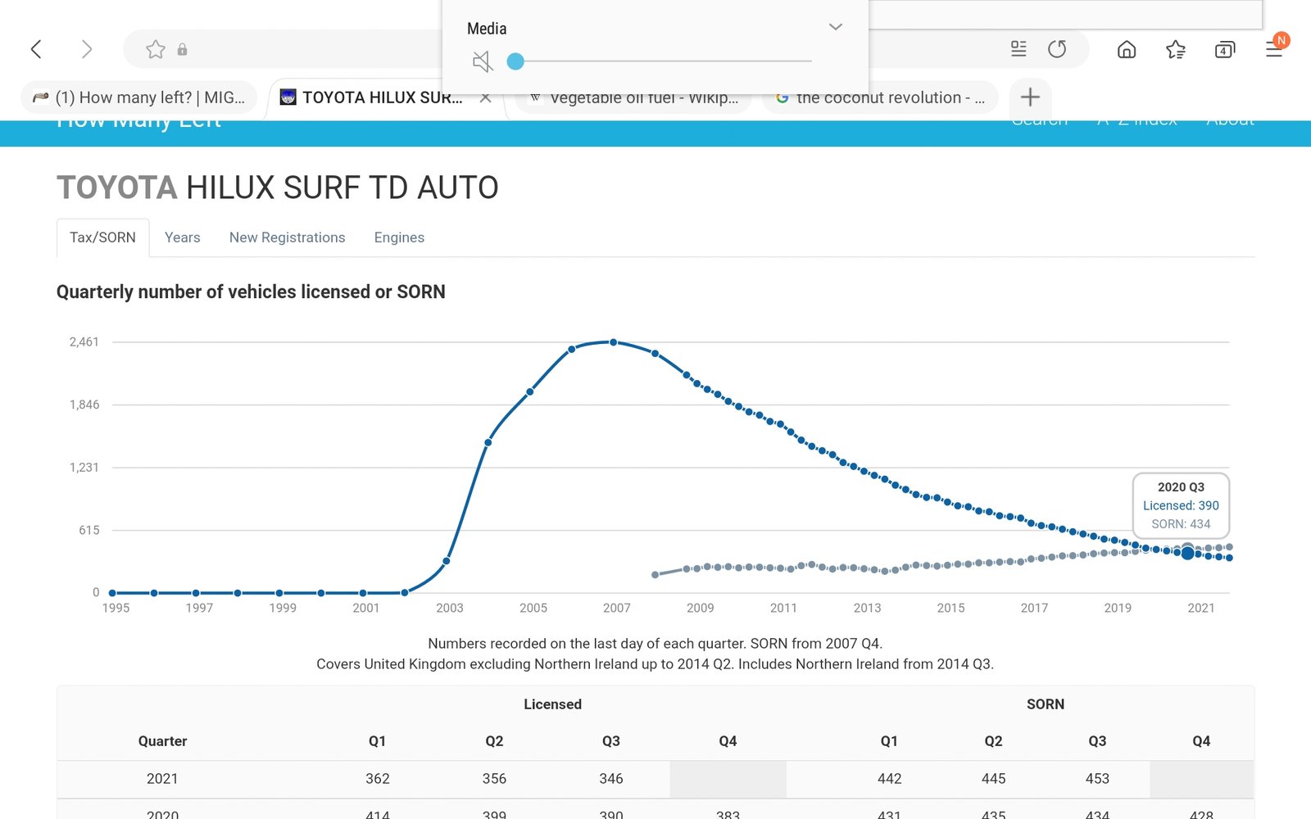Close the TOYOTA HILUX SUR tab

tap(486, 97)
